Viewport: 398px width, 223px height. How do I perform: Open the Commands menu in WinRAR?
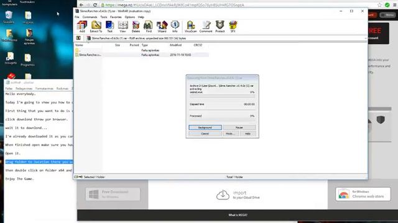[90, 17]
